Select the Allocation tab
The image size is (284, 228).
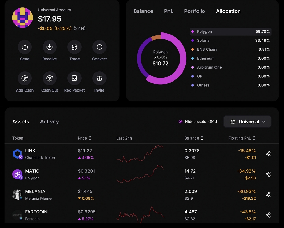tap(228, 11)
